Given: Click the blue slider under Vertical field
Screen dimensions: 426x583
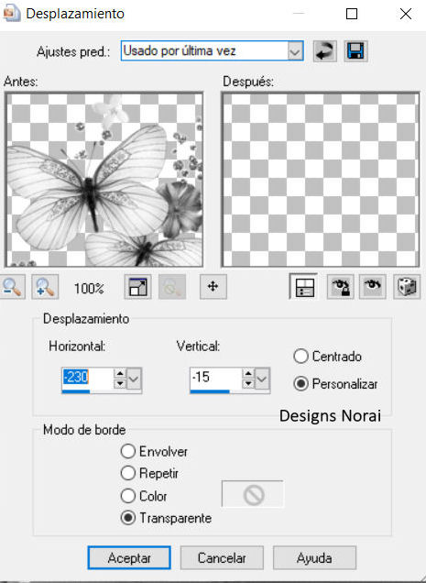Looking at the screenshot, I should coord(210,391).
